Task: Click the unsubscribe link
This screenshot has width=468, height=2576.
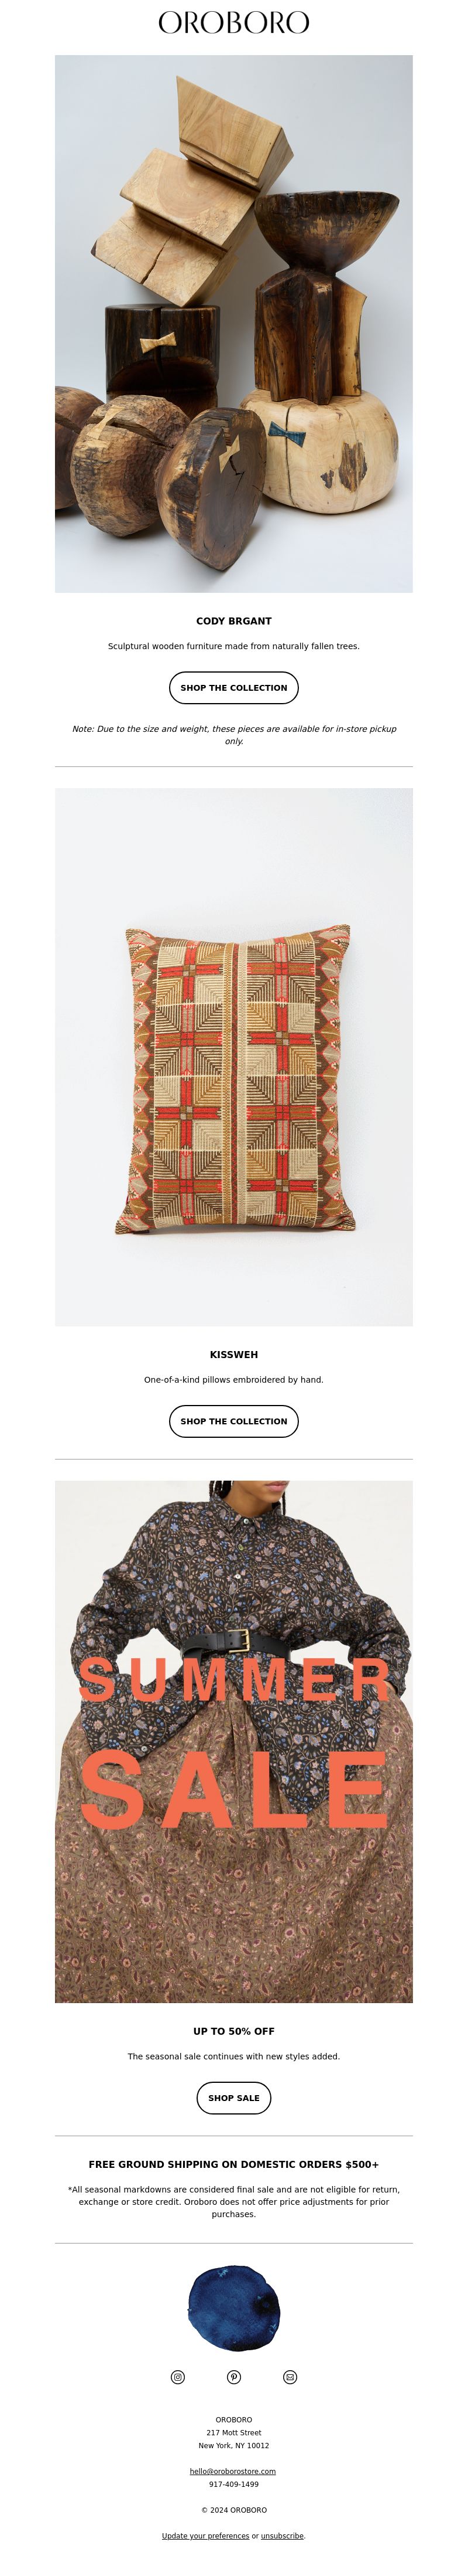Action: tap(283, 2535)
